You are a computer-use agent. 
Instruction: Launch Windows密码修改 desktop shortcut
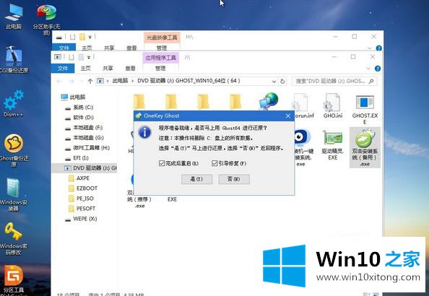[14, 238]
